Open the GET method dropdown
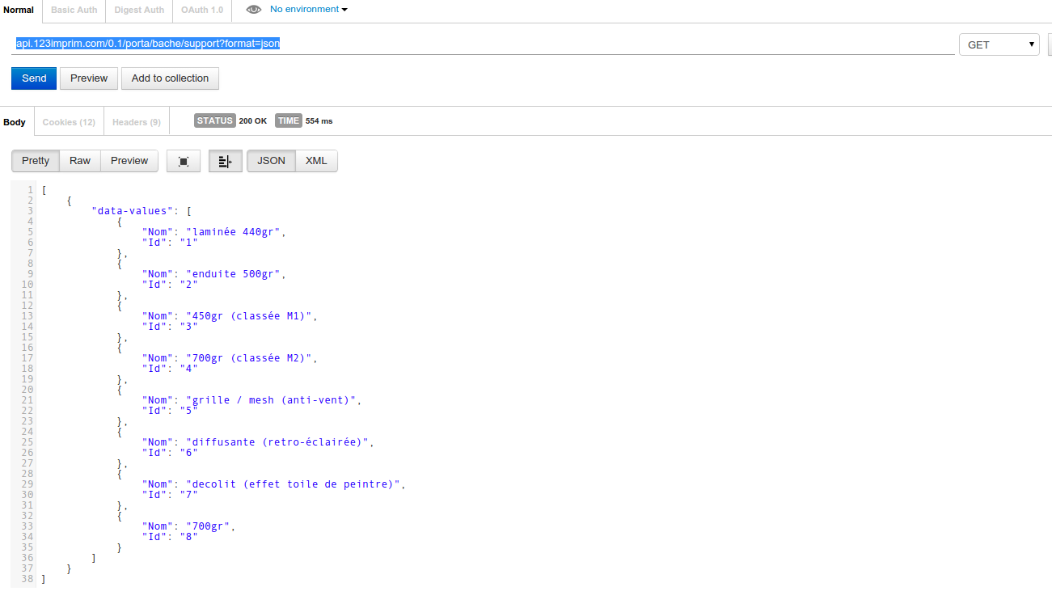Image resolution: width=1052 pixels, height=604 pixels. pyautogui.click(x=999, y=44)
